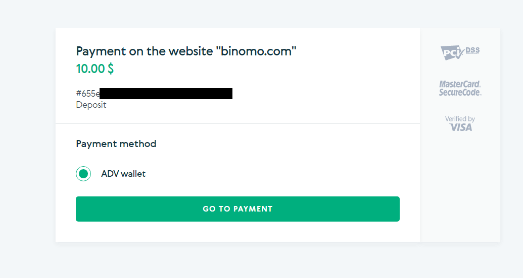This screenshot has height=278, width=523.
Task: Click the green 10.00 $ amount
Action: point(94,68)
